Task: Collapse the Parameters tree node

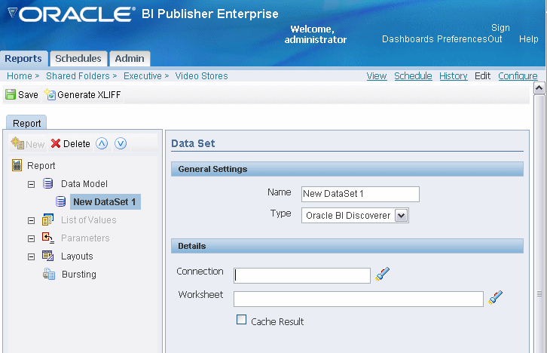Action: (31, 238)
